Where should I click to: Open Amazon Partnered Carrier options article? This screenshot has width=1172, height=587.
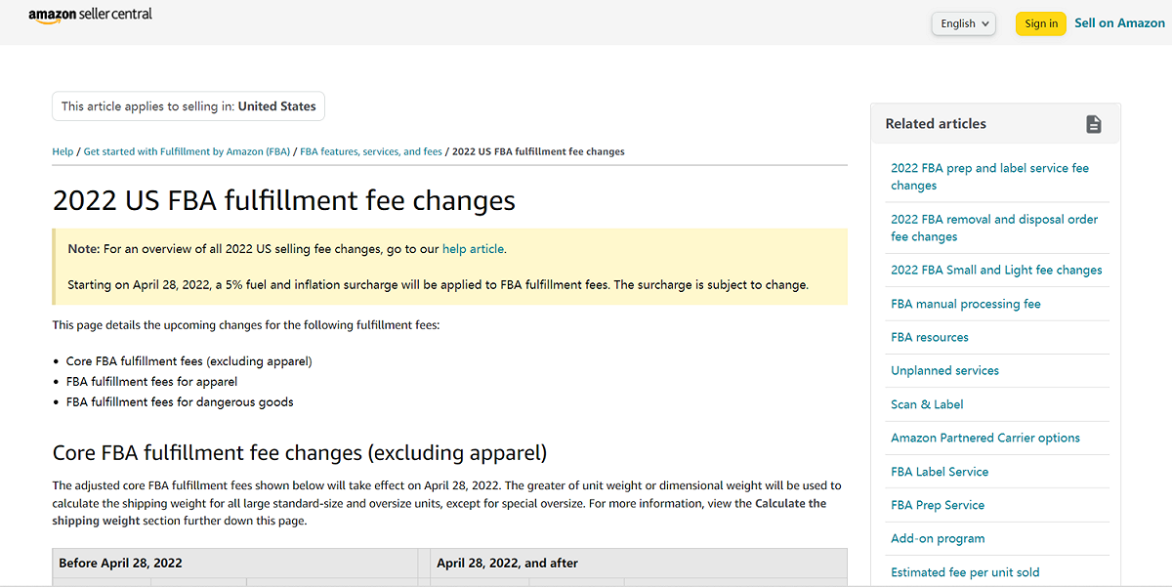(985, 438)
